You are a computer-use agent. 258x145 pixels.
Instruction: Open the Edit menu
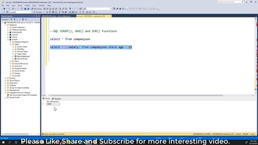[x=8, y=5]
